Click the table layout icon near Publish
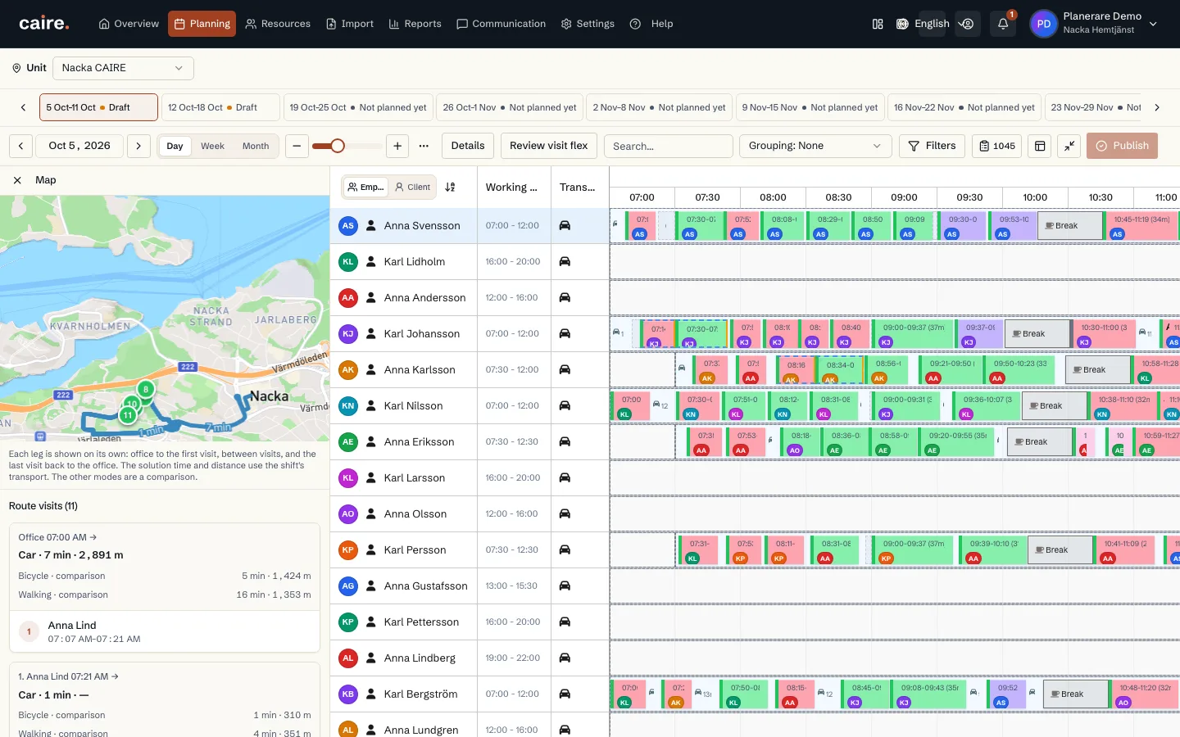 [1040, 146]
